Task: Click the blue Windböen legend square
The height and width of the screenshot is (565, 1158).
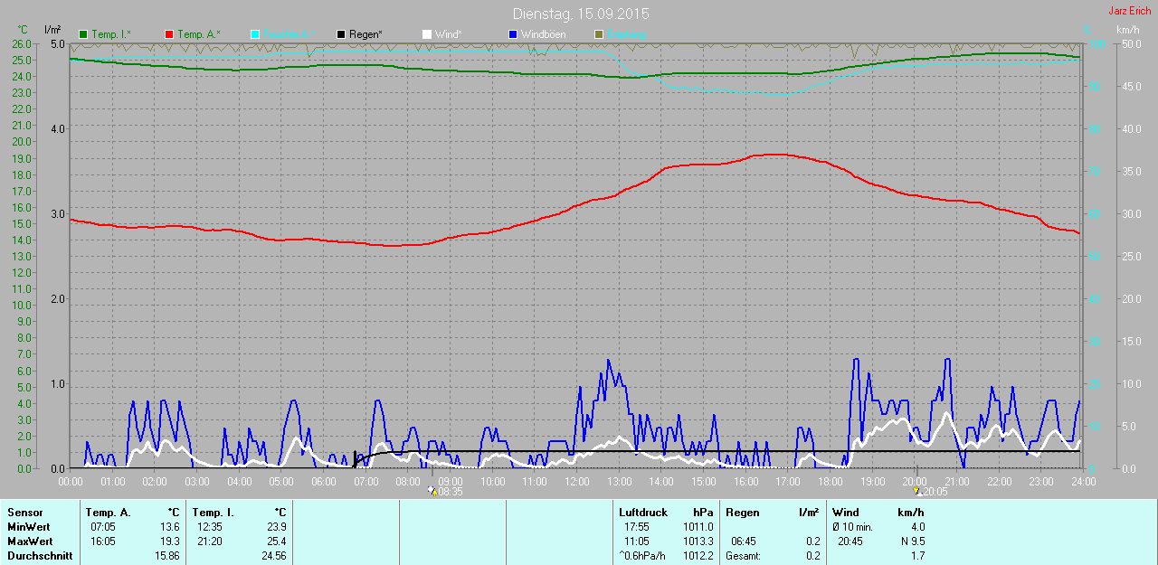Action: pyautogui.click(x=512, y=34)
